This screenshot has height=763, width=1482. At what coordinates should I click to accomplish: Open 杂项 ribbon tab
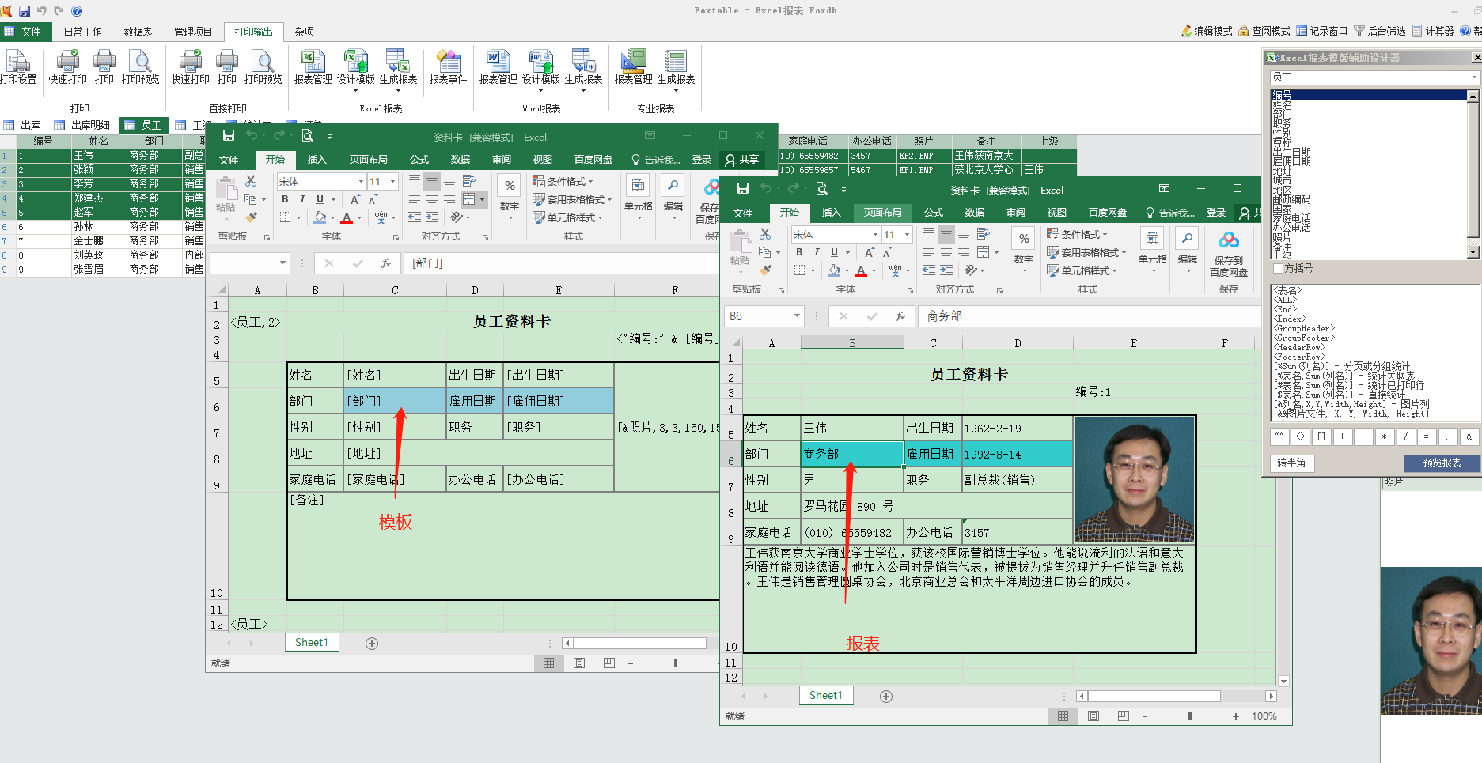[x=305, y=32]
